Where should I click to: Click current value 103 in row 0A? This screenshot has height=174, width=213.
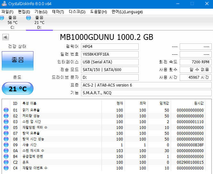(x=120, y=151)
